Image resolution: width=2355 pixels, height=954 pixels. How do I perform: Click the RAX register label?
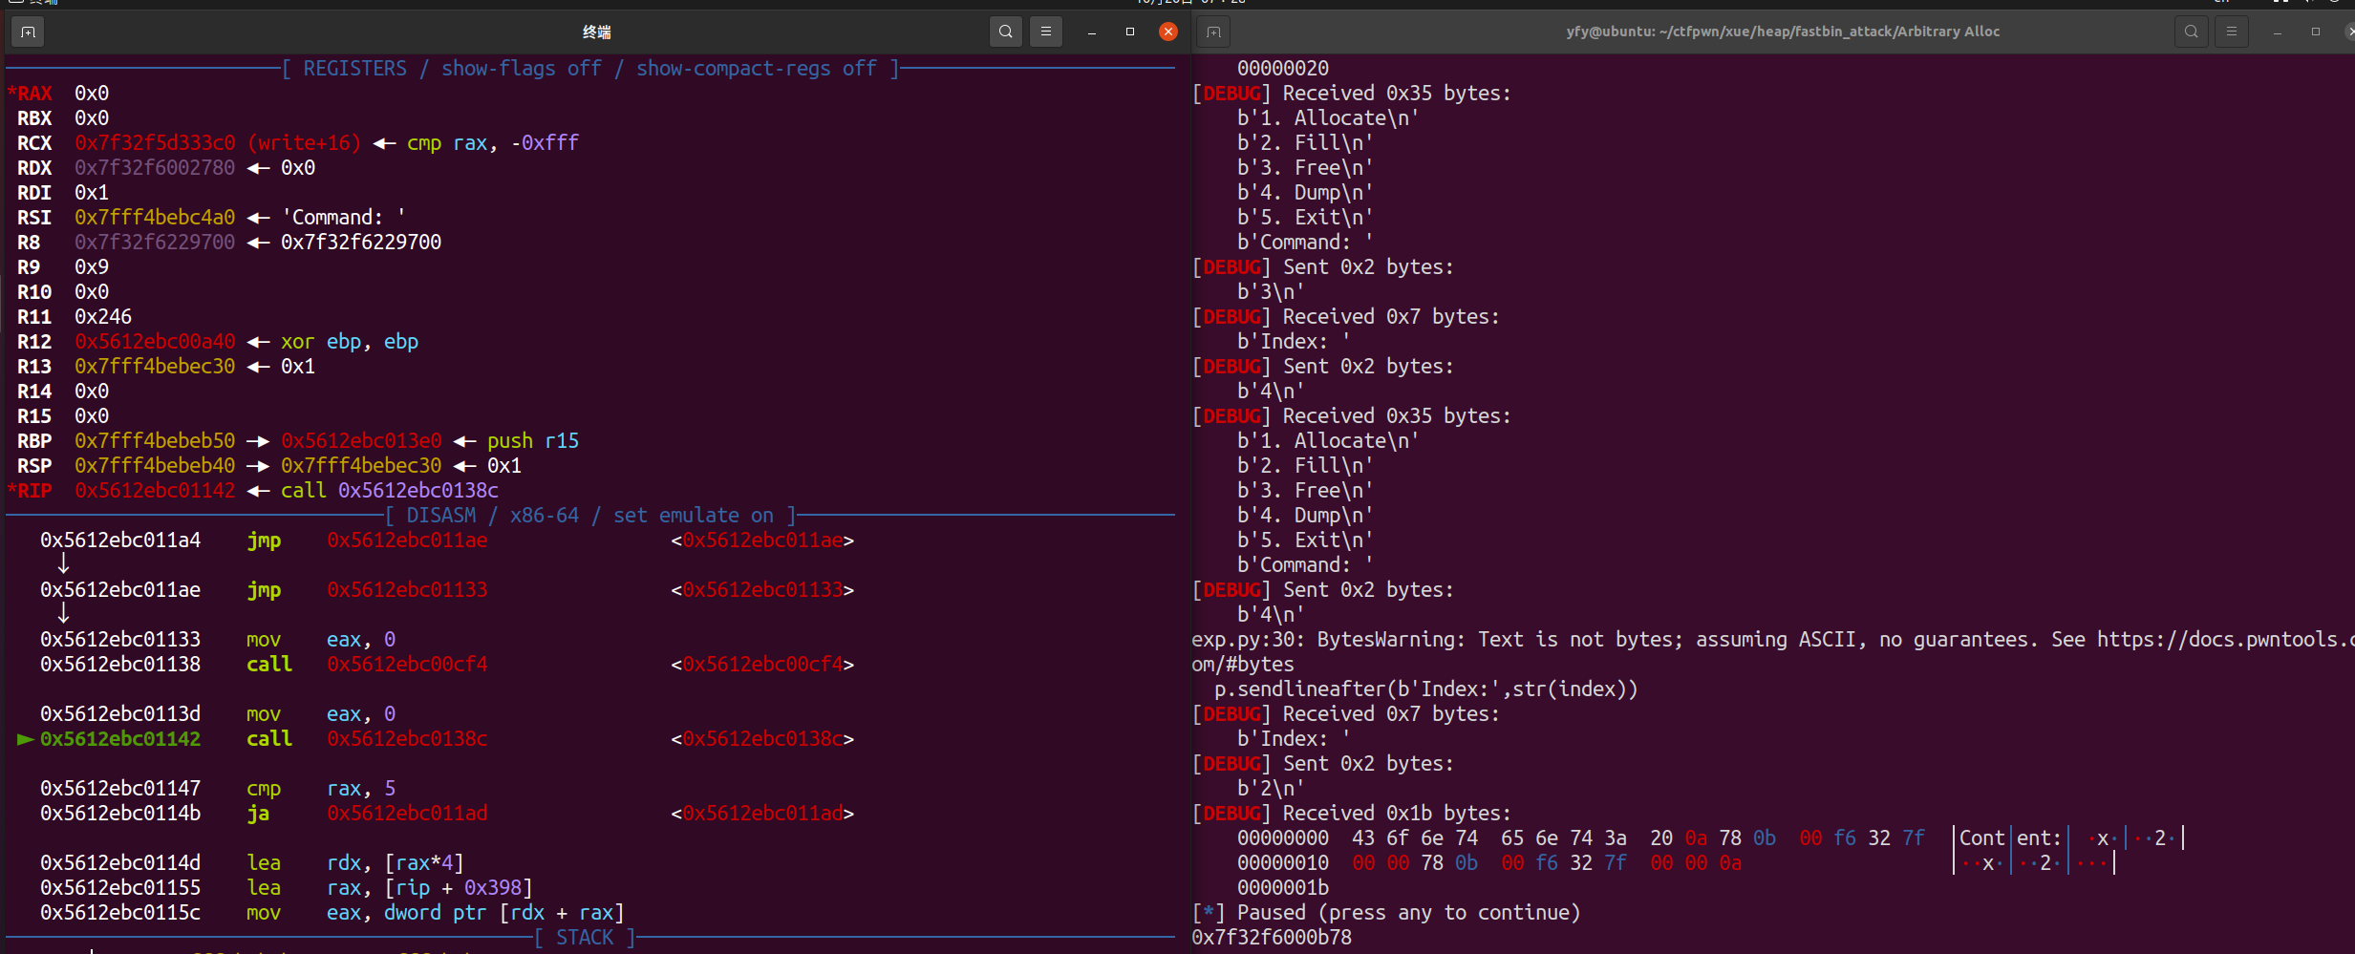(32, 94)
